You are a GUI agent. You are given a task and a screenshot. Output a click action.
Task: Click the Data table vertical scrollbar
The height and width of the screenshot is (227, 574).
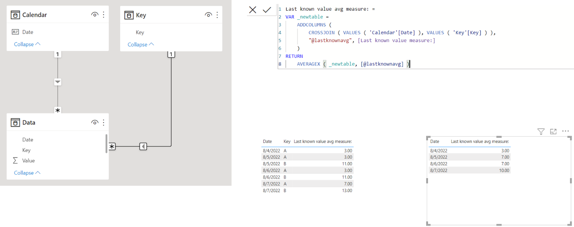point(106,144)
